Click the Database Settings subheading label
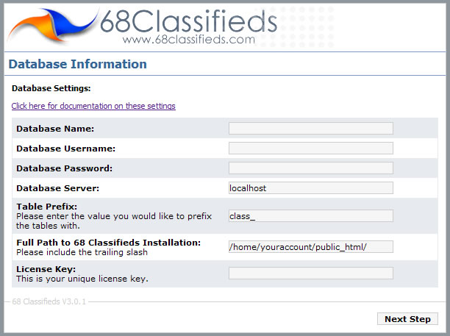 pyautogui.click(x=51, y=88)
